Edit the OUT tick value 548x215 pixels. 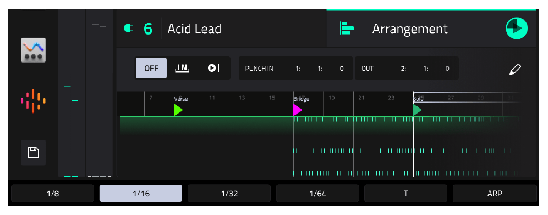point(447,69)
